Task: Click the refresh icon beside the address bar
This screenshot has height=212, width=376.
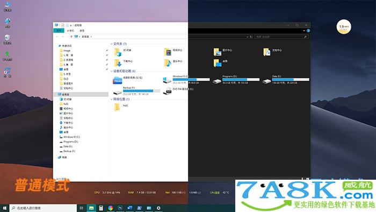Action: click(x=251, y=37)
